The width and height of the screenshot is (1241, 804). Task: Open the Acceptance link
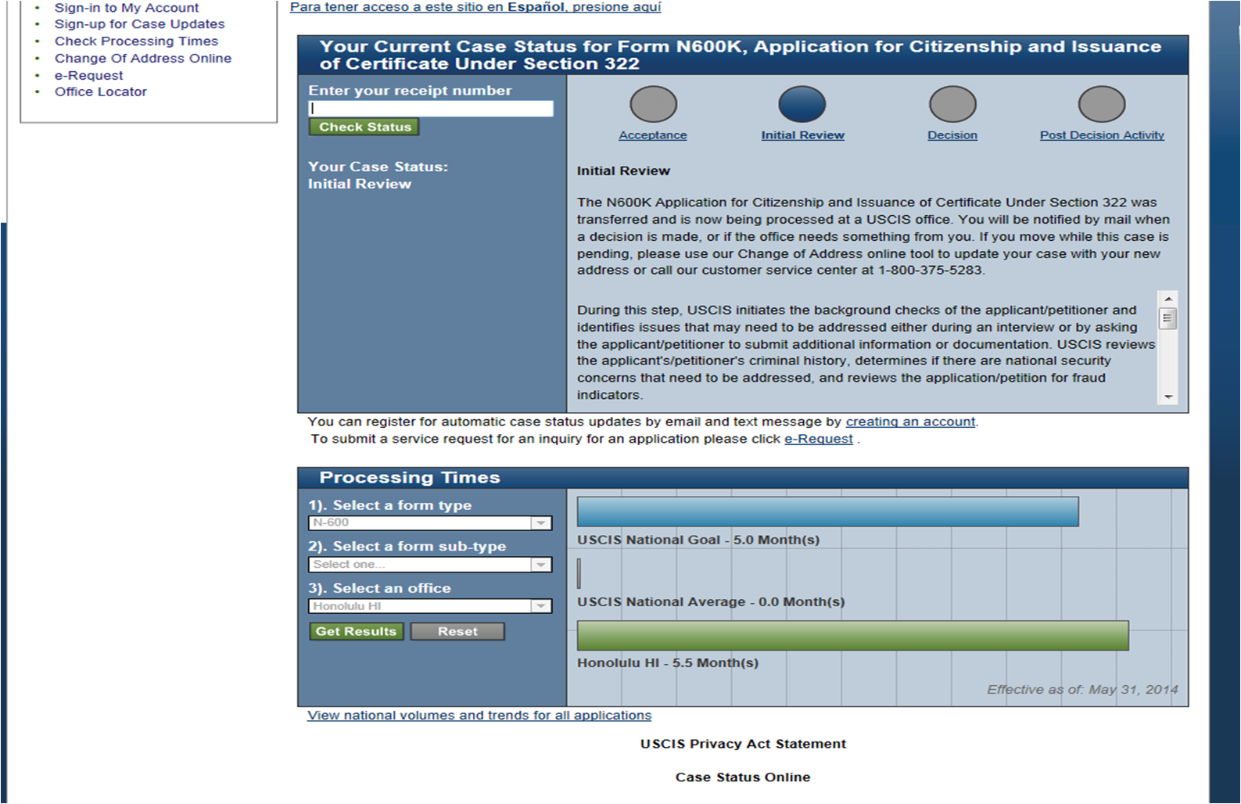653,135
